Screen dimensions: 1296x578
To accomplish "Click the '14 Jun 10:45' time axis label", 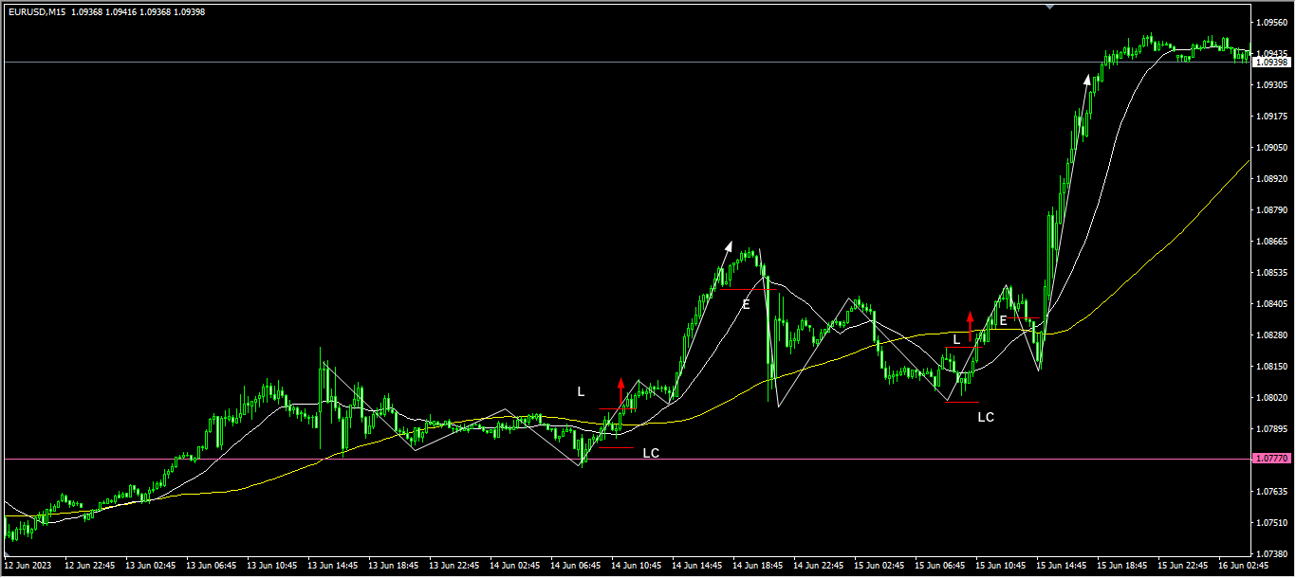I will pyautogui.click(x=636, y=566).
